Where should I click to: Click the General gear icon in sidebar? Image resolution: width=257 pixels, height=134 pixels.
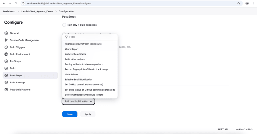[x=6, y=33]
